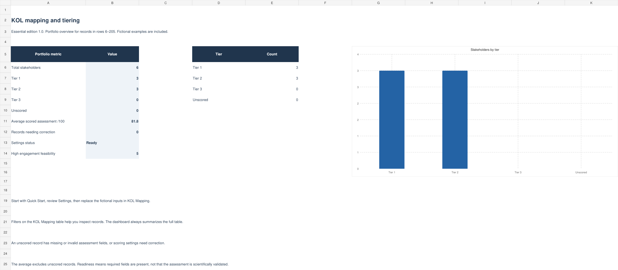Screen dimensions: 618x270
Task: Click the 'Tier 3' axis label in chart
Action: click(518, 172)
